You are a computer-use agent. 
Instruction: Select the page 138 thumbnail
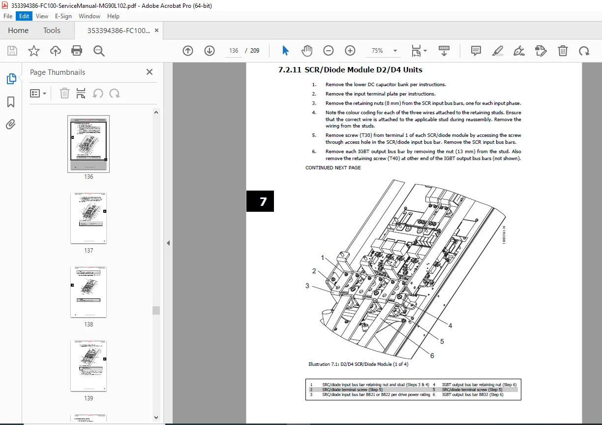89,292
